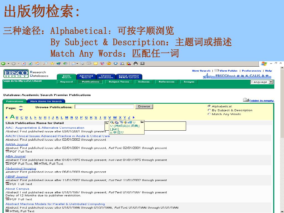The width and height of the screenshot is (284, 213).
Task: Click the magnifier icon in dictionary popup
Action: [x=112, y=122]
